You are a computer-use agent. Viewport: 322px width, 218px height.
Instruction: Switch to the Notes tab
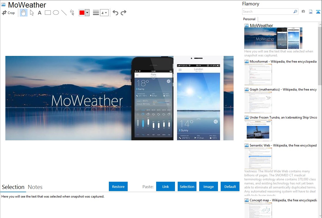pos(35,187)
